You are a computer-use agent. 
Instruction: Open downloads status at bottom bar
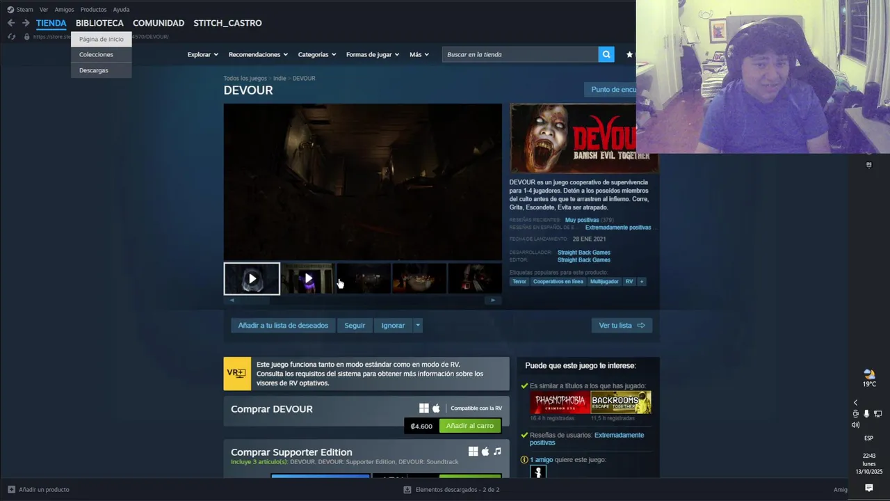point(452,490)
